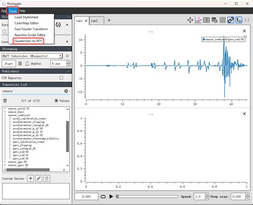Toggle the plot grid icon

click(x=223, y=20)
